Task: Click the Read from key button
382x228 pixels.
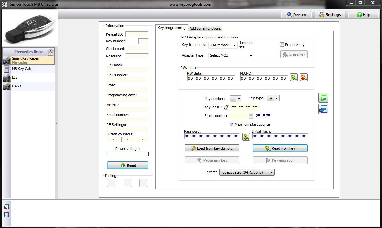Action: point(280,148)
